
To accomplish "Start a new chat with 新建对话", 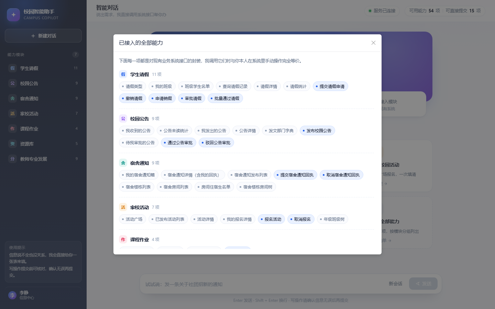I will tap(43, 36).
